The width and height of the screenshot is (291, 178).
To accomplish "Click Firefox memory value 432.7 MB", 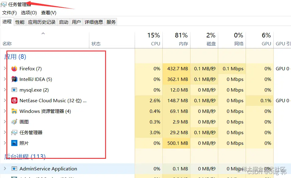I will [x=178, y=69].
